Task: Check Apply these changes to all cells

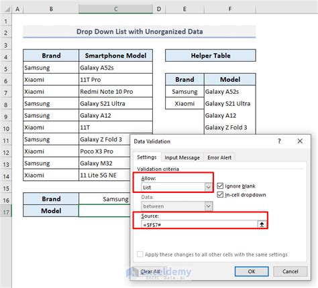Action: click(140, 255)
